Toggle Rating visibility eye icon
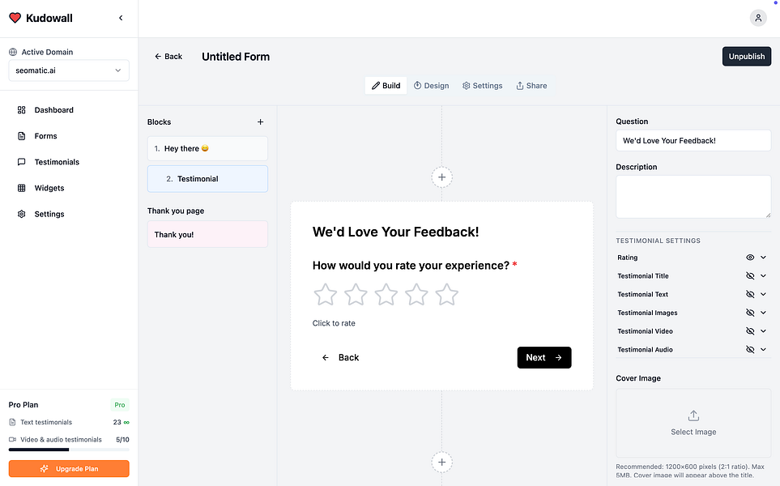Screen dimensions: 780x486 750,258
